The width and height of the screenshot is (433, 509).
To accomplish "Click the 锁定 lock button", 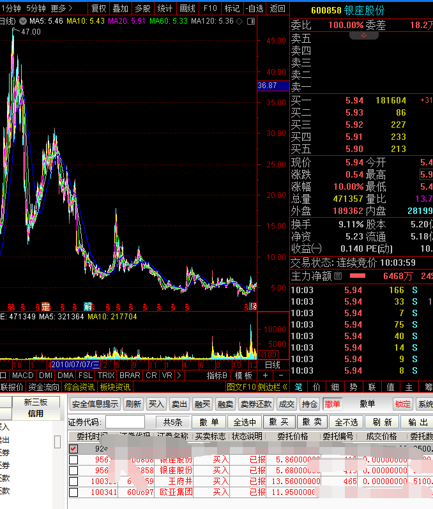I will pyautogui.click(x=403, y=404).
